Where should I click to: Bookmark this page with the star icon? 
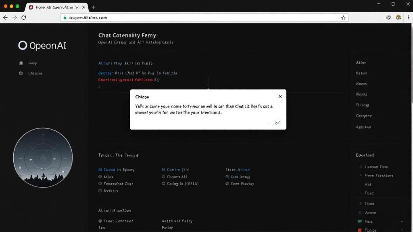point(344,18)
